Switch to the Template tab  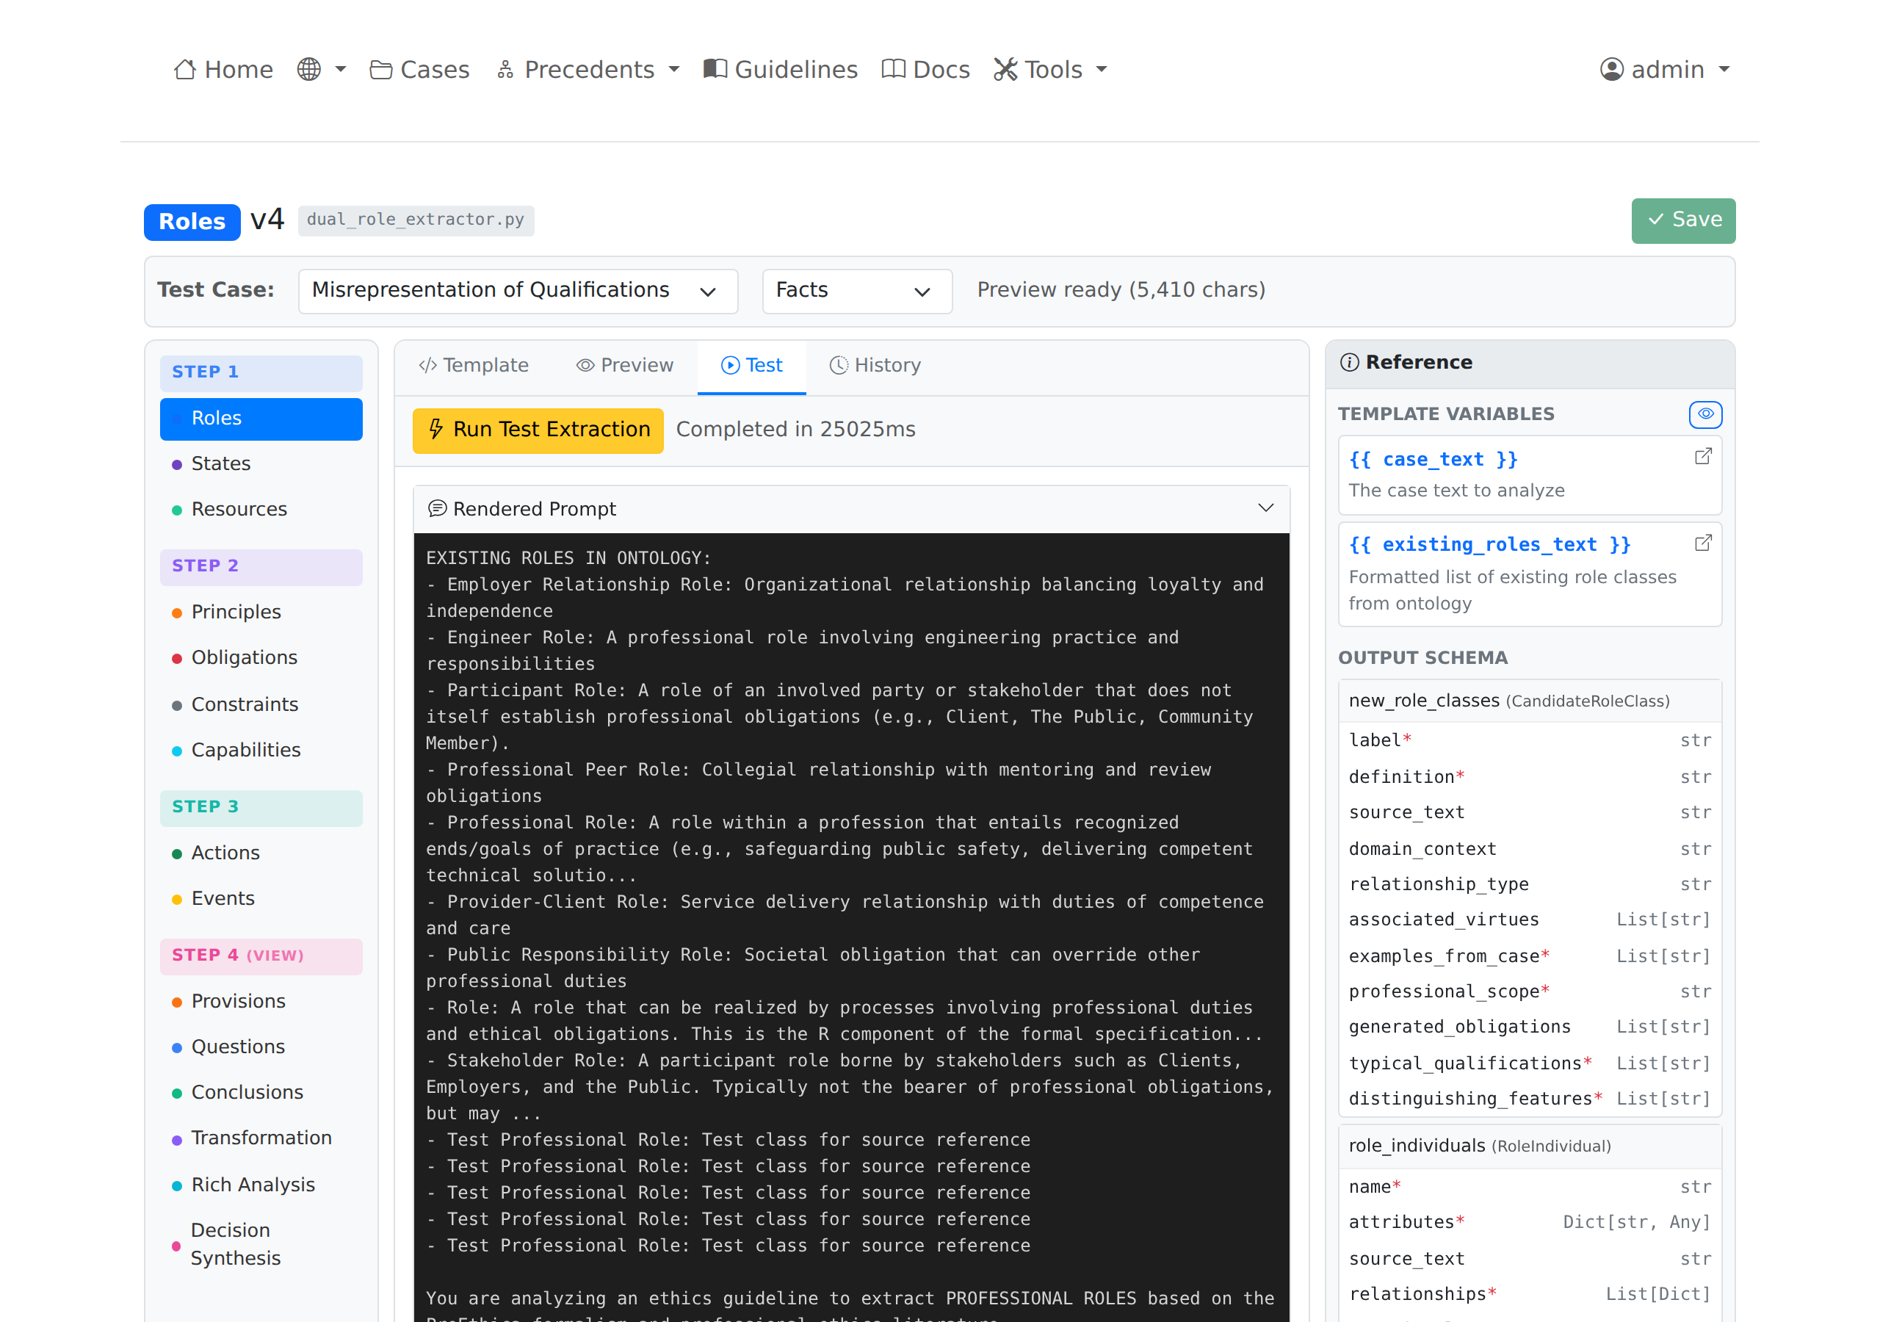coord(474,366)
